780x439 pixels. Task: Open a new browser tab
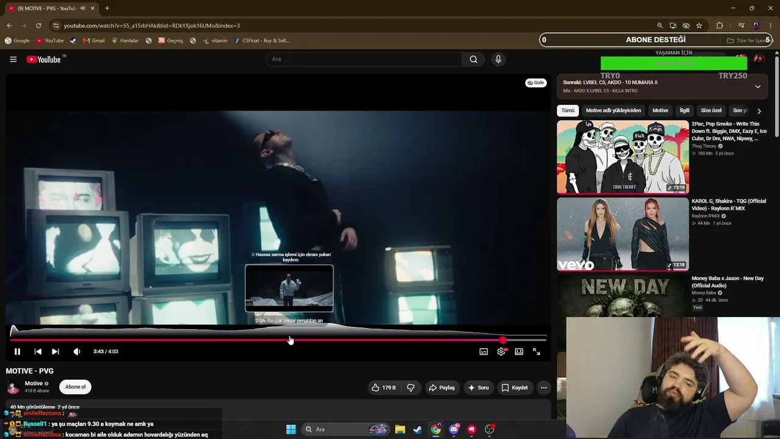coord(107,9)
